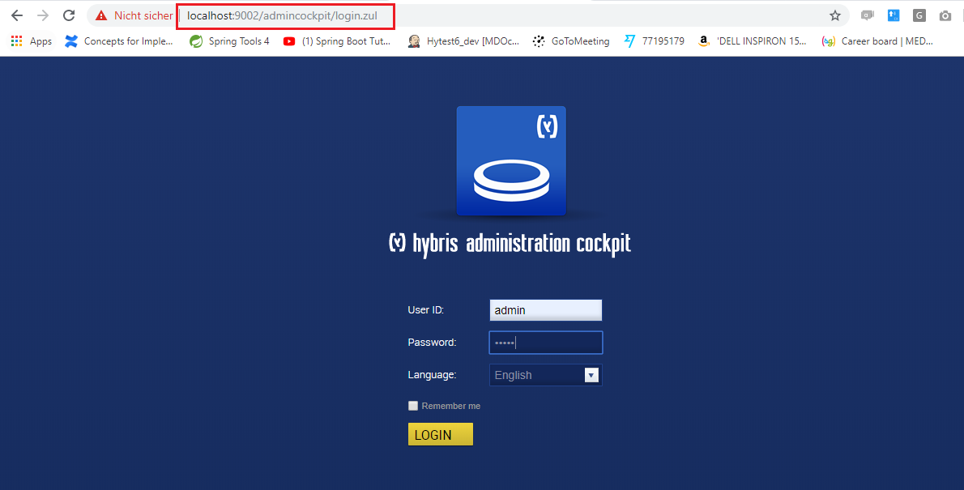964x490 pixels.
Task: Focus the Password input field
Action: [x=545, y=343]
